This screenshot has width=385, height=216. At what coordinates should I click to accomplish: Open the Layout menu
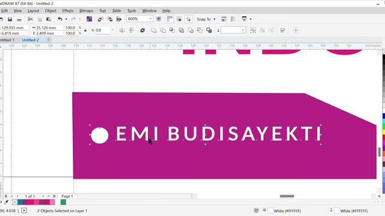click(x=33, y=11)
